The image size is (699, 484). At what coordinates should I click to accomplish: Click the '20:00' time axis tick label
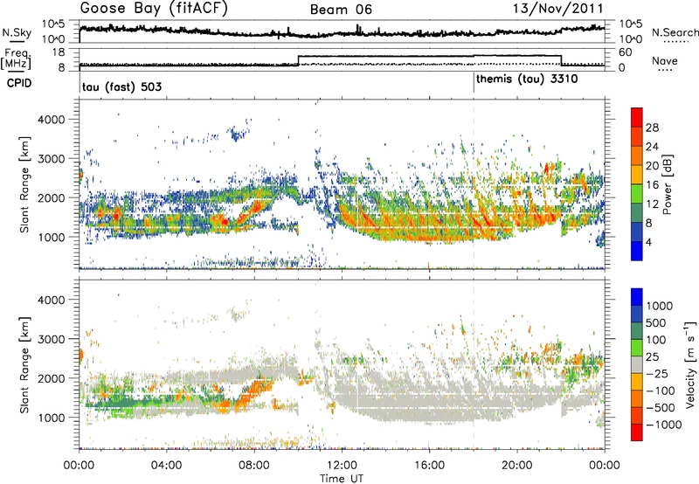click(517, 466)
